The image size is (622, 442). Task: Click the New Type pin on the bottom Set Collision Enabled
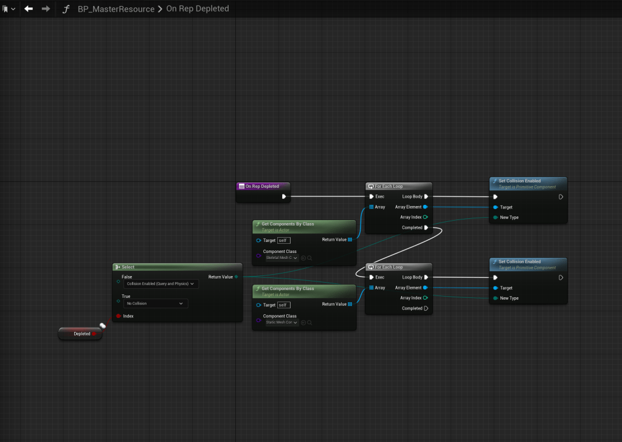pyautogui.click(x=496, y=298)
